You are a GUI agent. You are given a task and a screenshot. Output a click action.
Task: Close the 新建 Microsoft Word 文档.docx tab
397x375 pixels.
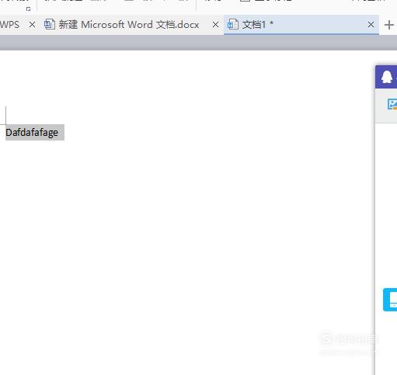[215, 25]
